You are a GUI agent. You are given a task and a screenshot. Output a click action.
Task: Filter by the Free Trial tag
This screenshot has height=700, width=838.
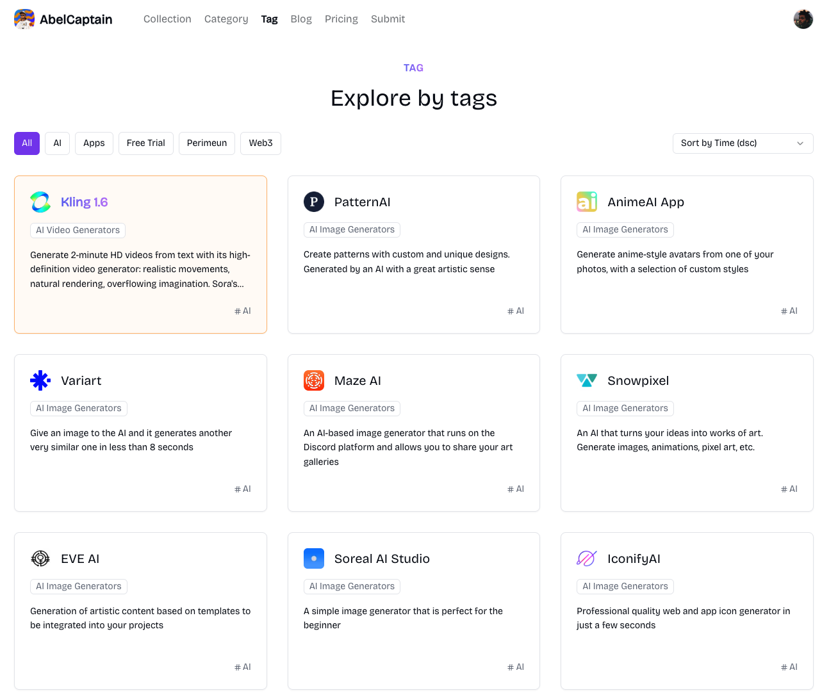pyautogui.click(x=146, y=143)
